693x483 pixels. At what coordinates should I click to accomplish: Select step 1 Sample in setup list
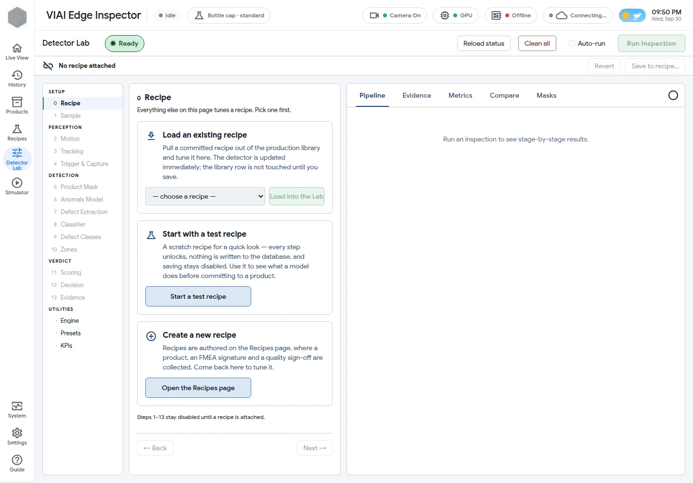point(83,115)
